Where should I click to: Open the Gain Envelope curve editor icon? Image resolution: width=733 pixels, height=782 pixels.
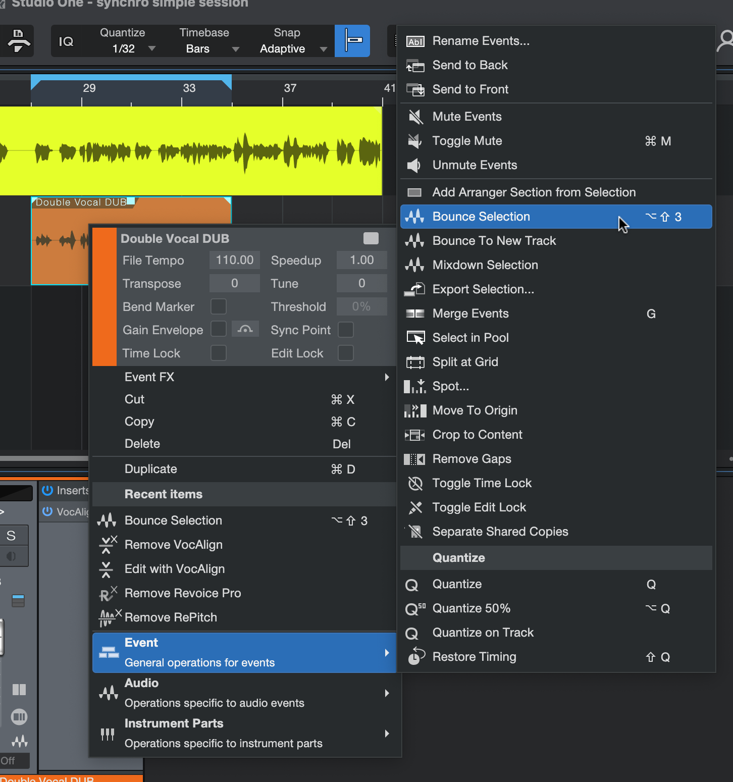(245, 329)
